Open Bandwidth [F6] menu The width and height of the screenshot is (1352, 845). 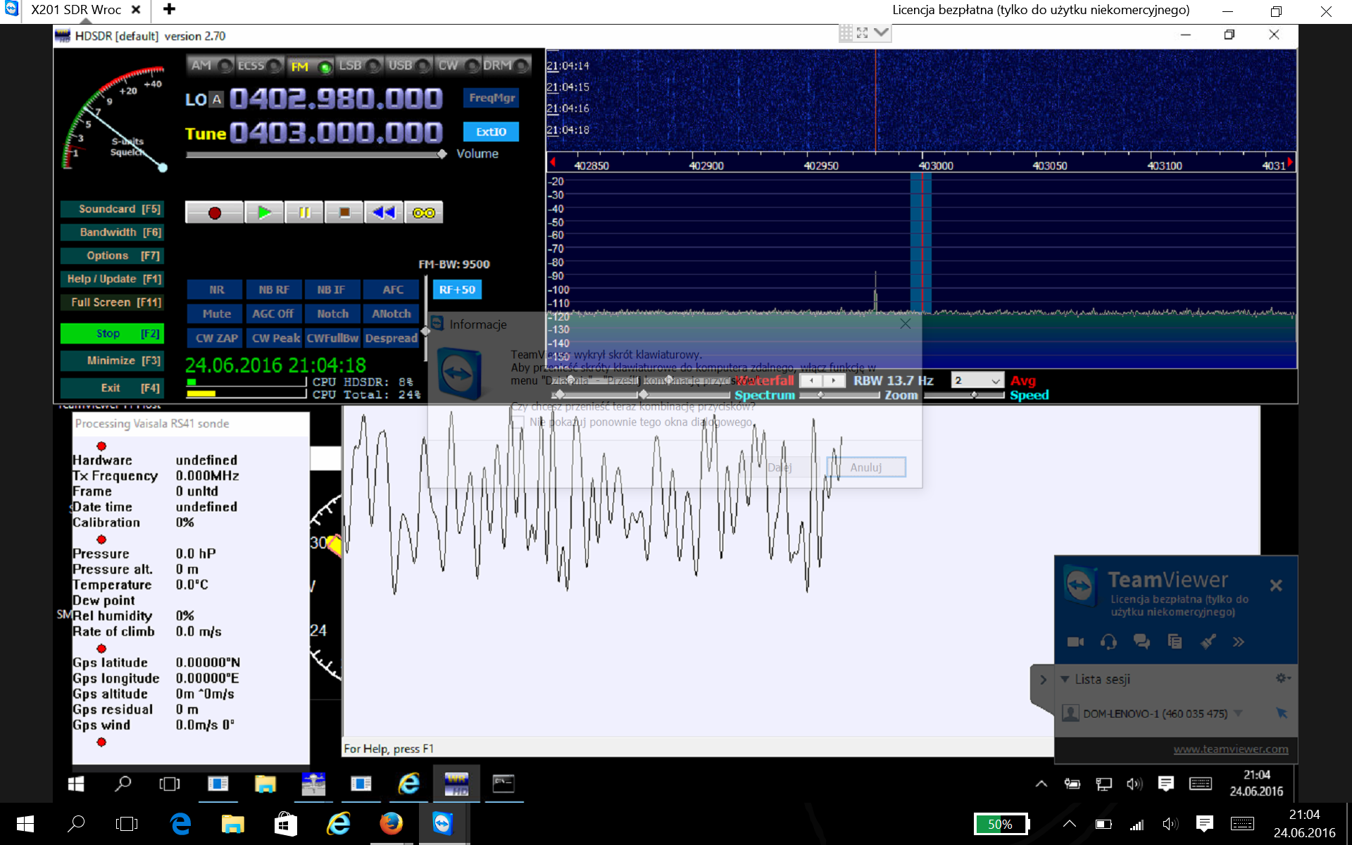(113, 232)
